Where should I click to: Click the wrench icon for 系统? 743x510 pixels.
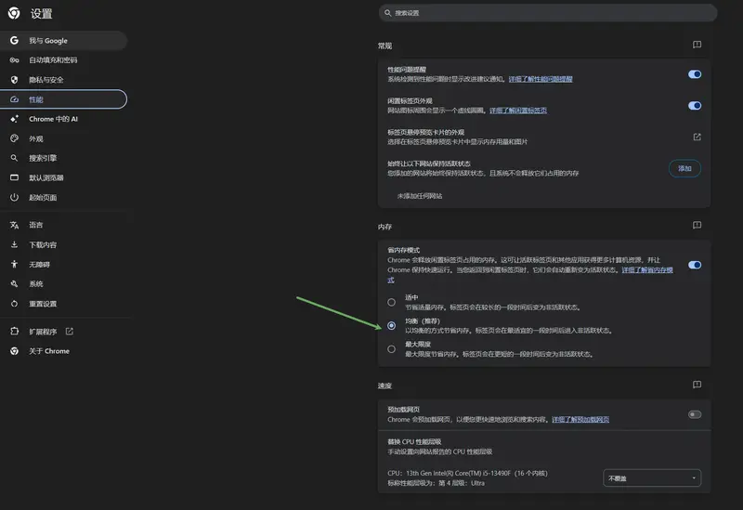pos(14,284)
